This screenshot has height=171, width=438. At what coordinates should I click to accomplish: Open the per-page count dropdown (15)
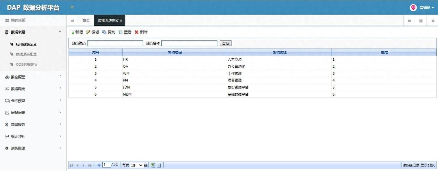(137, 165)
